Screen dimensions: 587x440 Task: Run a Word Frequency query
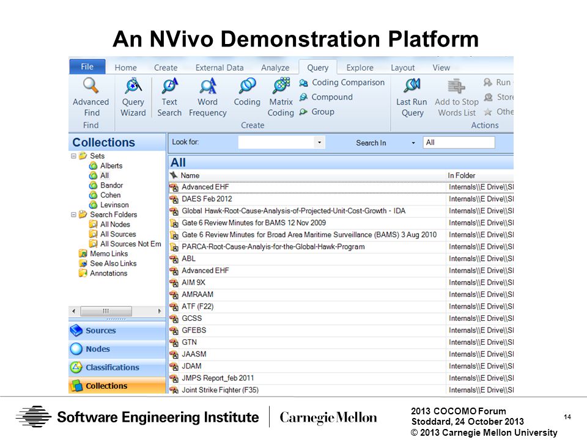click(207, 97)
